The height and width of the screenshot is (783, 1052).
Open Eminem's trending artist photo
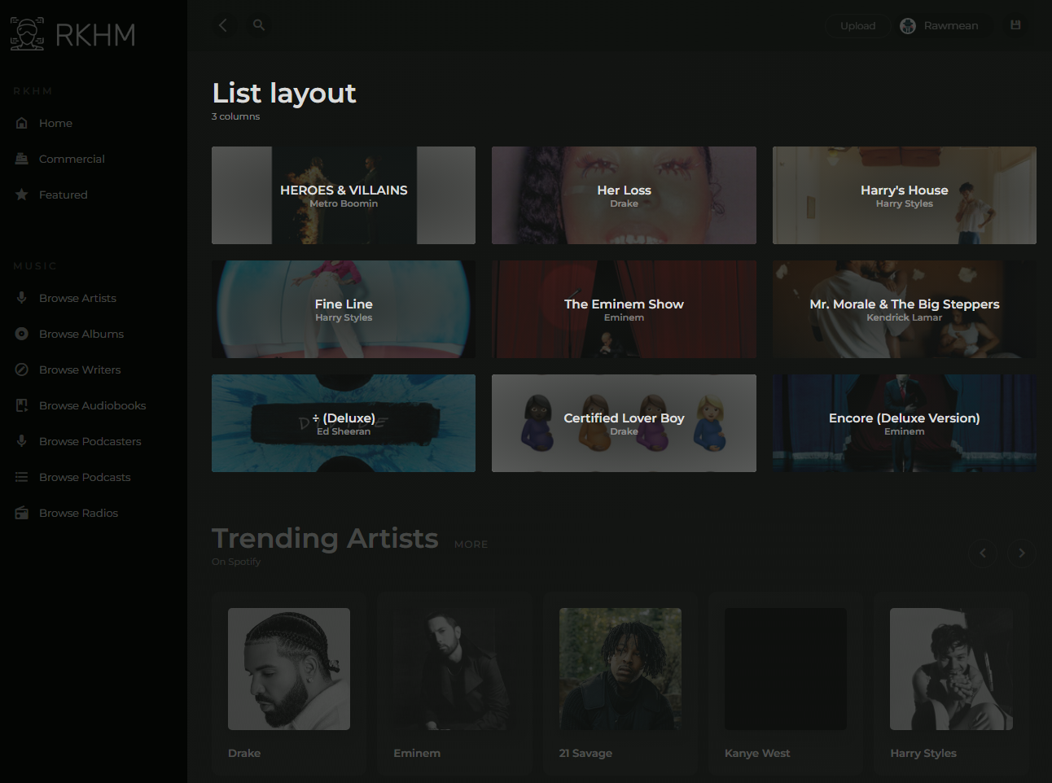tap(454, 669)
